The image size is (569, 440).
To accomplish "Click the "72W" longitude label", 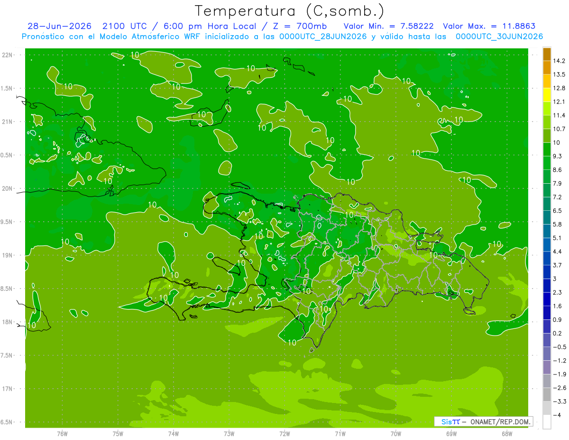I will click(284, 434).
